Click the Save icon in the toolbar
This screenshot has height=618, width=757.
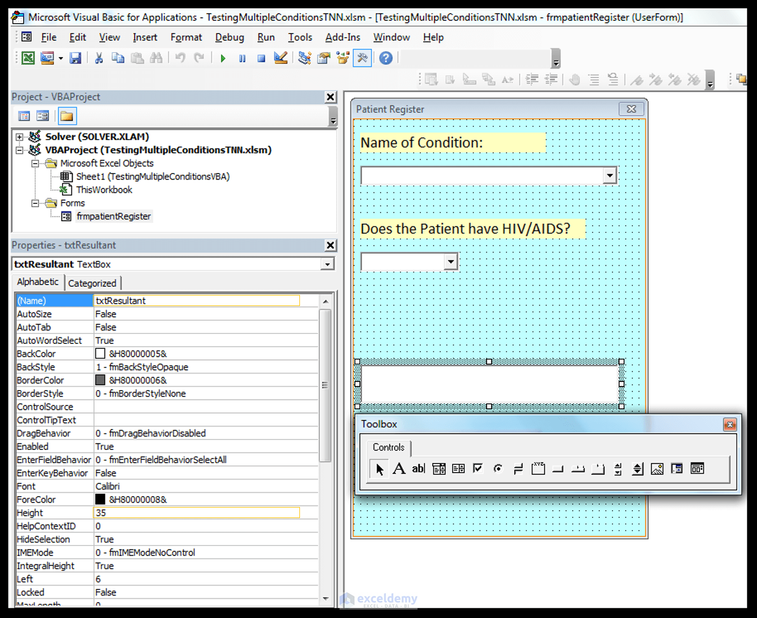(75, 58)
